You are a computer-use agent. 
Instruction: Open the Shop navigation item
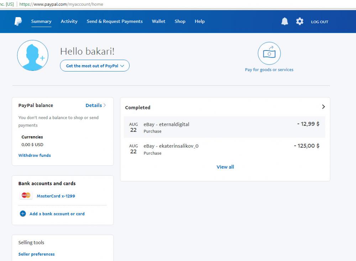(x=180, y=21)
